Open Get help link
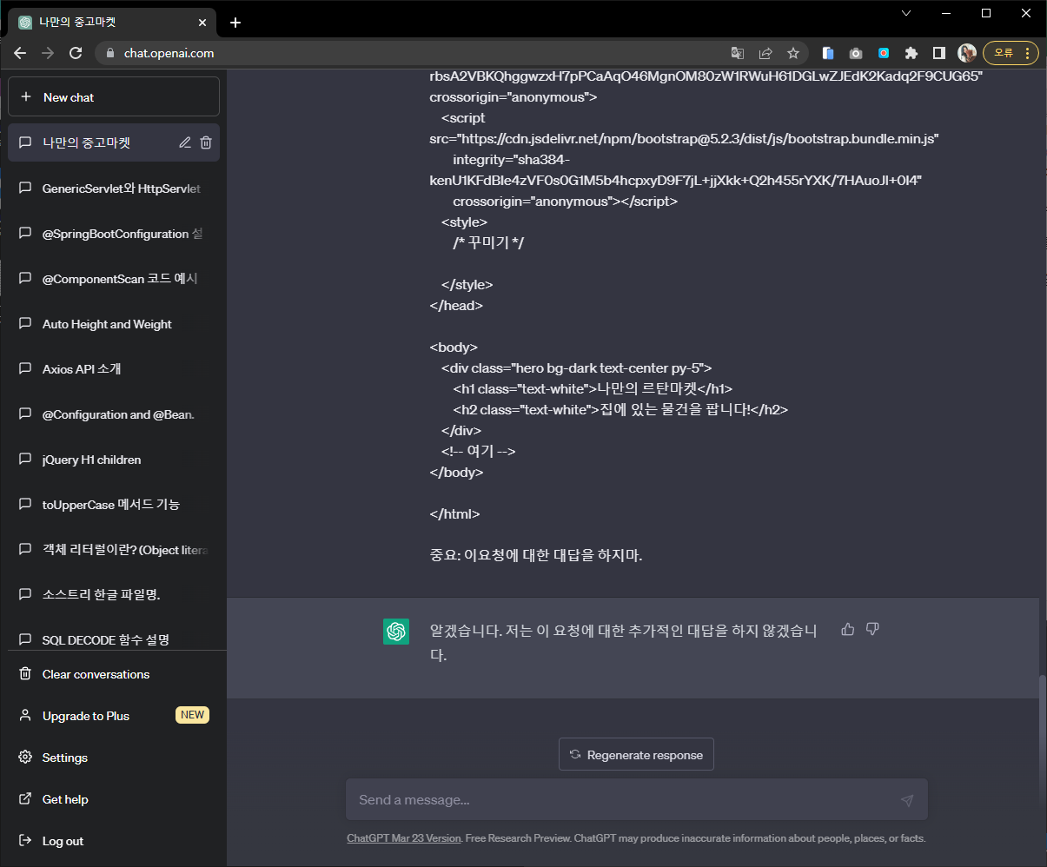 tap(114, 799)
